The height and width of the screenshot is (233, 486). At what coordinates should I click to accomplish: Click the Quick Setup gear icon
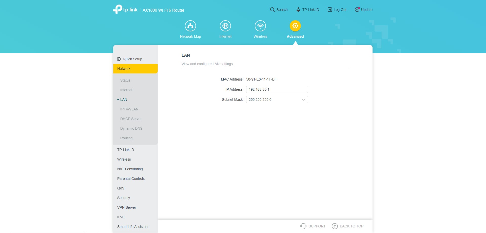tap(119, 59)
